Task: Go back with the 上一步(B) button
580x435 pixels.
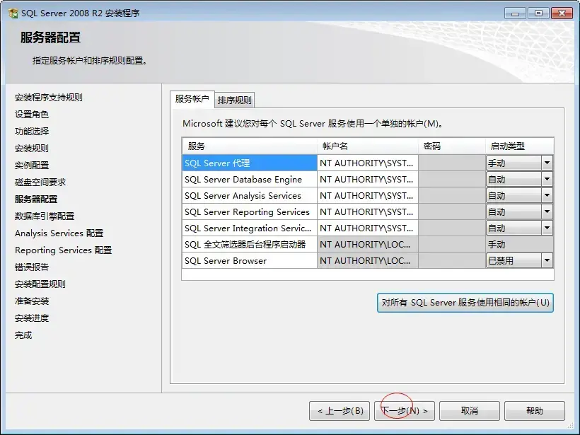Action: point(340,410)
